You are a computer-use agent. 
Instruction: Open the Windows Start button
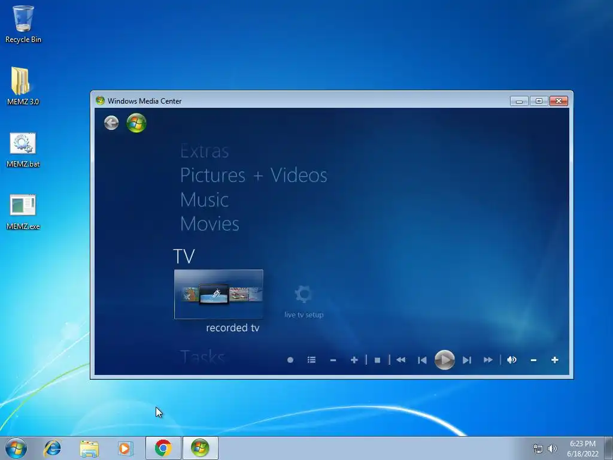(x=16, y=448)
